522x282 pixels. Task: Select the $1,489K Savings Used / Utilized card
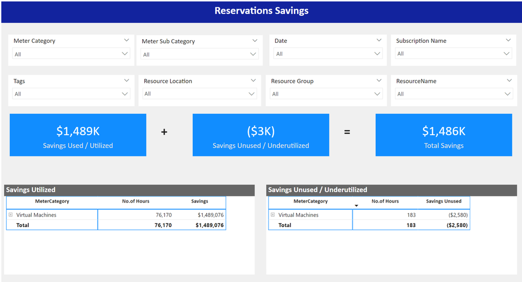click(x=78, y=135)
